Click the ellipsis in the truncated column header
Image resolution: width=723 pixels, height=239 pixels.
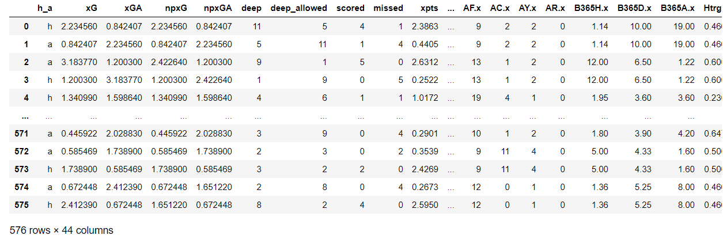click(451, 9)
